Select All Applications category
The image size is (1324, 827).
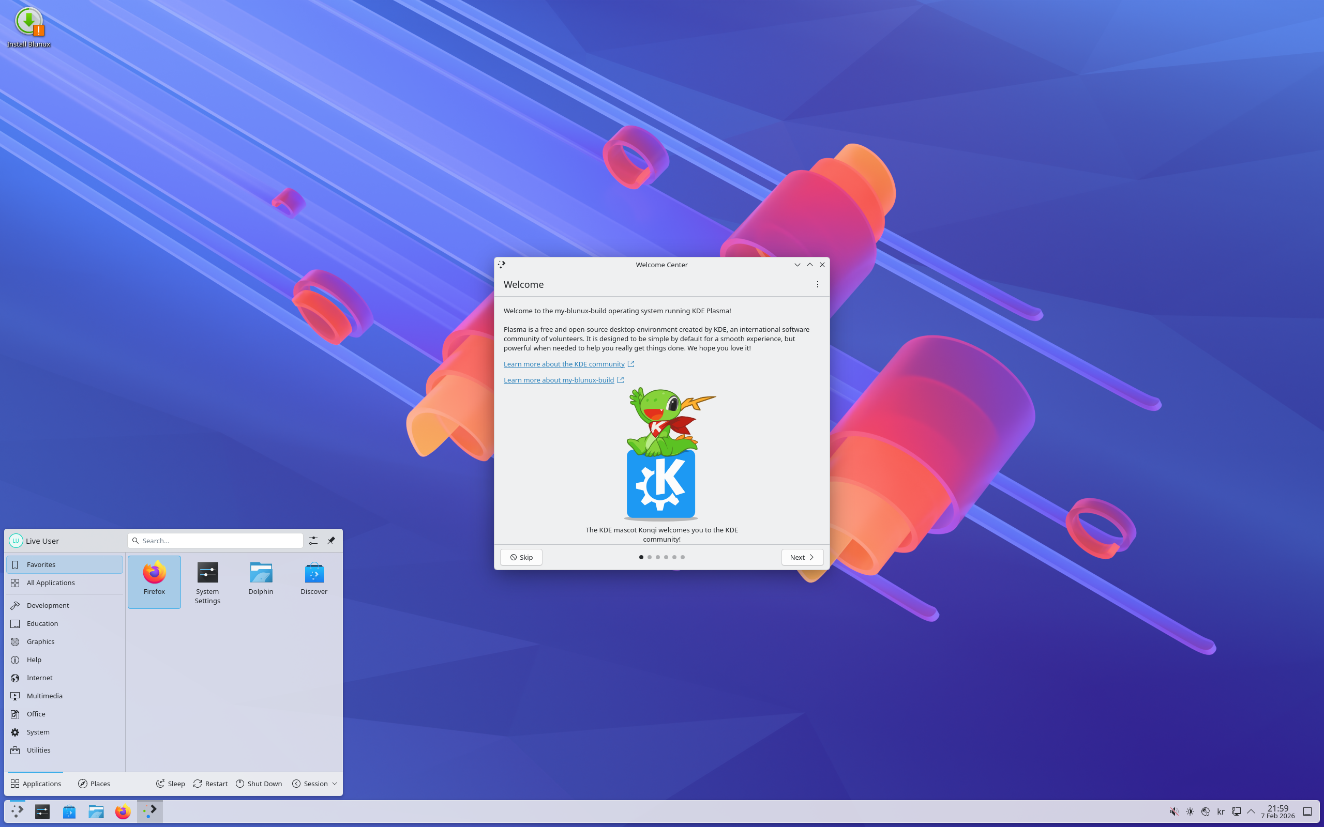point(65,583)
